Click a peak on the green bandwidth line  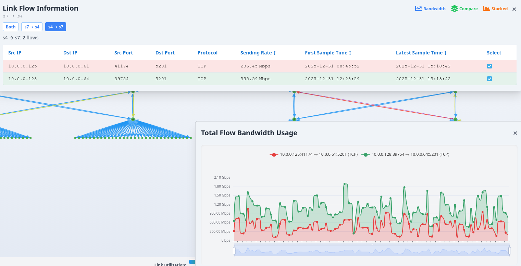point(345,185)
